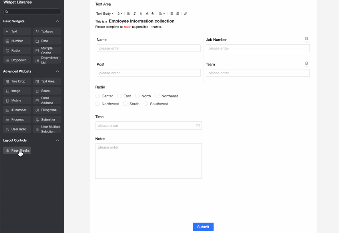
Task: Click into the Notes text box
Action: (149, 161)
